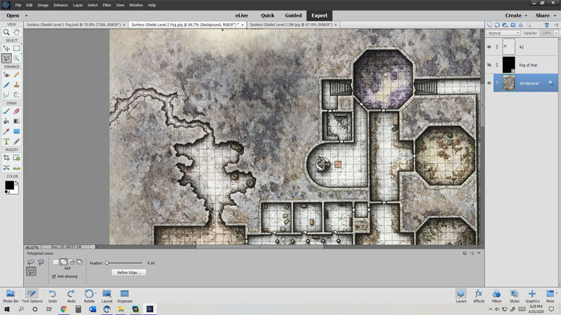
Task: Open the Photo Bin
Action: (11, 296)
